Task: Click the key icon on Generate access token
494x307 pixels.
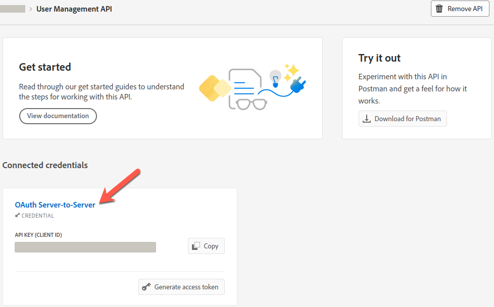Action: pyautogui.click(x=146, y=287)
